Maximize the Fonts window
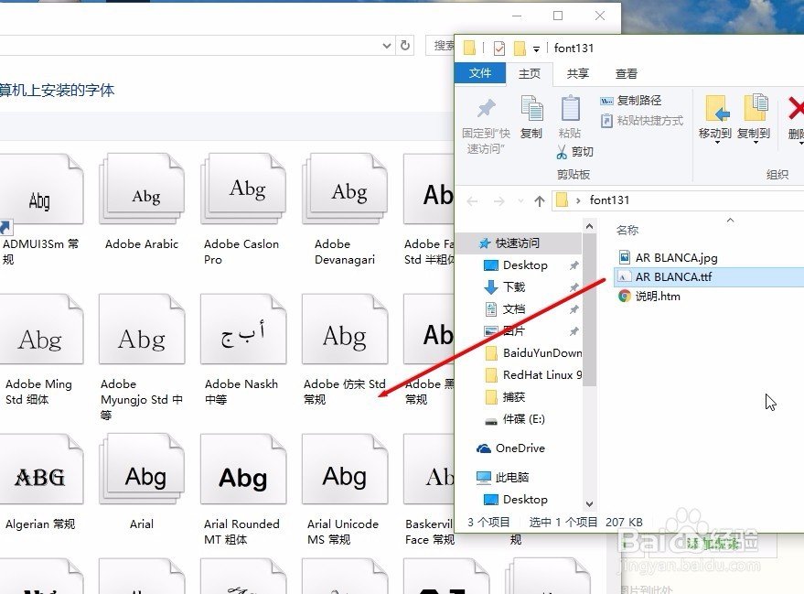This screenshot has width=804, height=594. click(558, 16)
